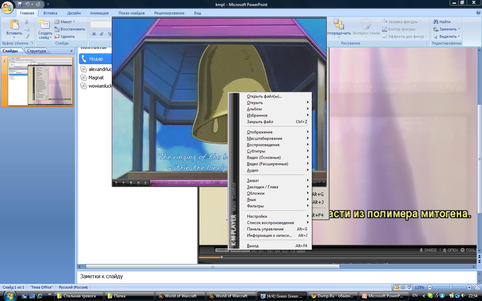
Task: Expand Undo history arrow
Action: click(32, 4)
